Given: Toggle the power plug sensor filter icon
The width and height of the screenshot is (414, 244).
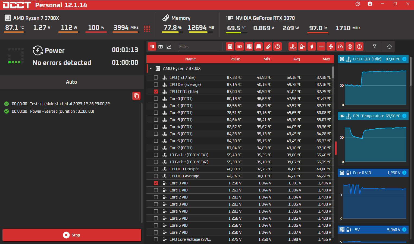Looking at the screenshot, I should point(312,47).
